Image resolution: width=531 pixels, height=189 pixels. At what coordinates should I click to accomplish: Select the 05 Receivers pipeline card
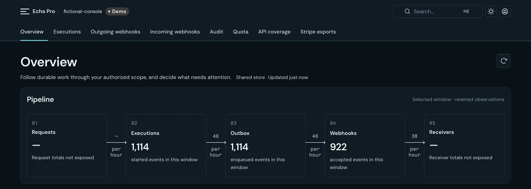pos(464,146)
